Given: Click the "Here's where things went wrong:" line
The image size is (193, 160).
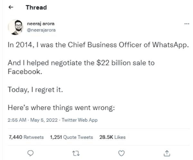Looking at the screenshot, I should 61,108.
